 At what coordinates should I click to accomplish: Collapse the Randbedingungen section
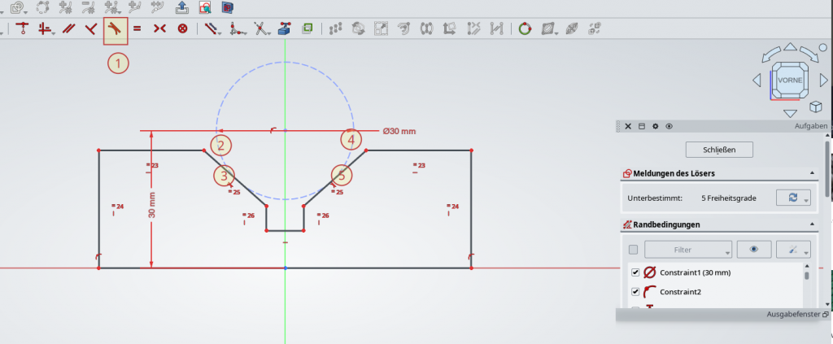(x=811, y=224)
